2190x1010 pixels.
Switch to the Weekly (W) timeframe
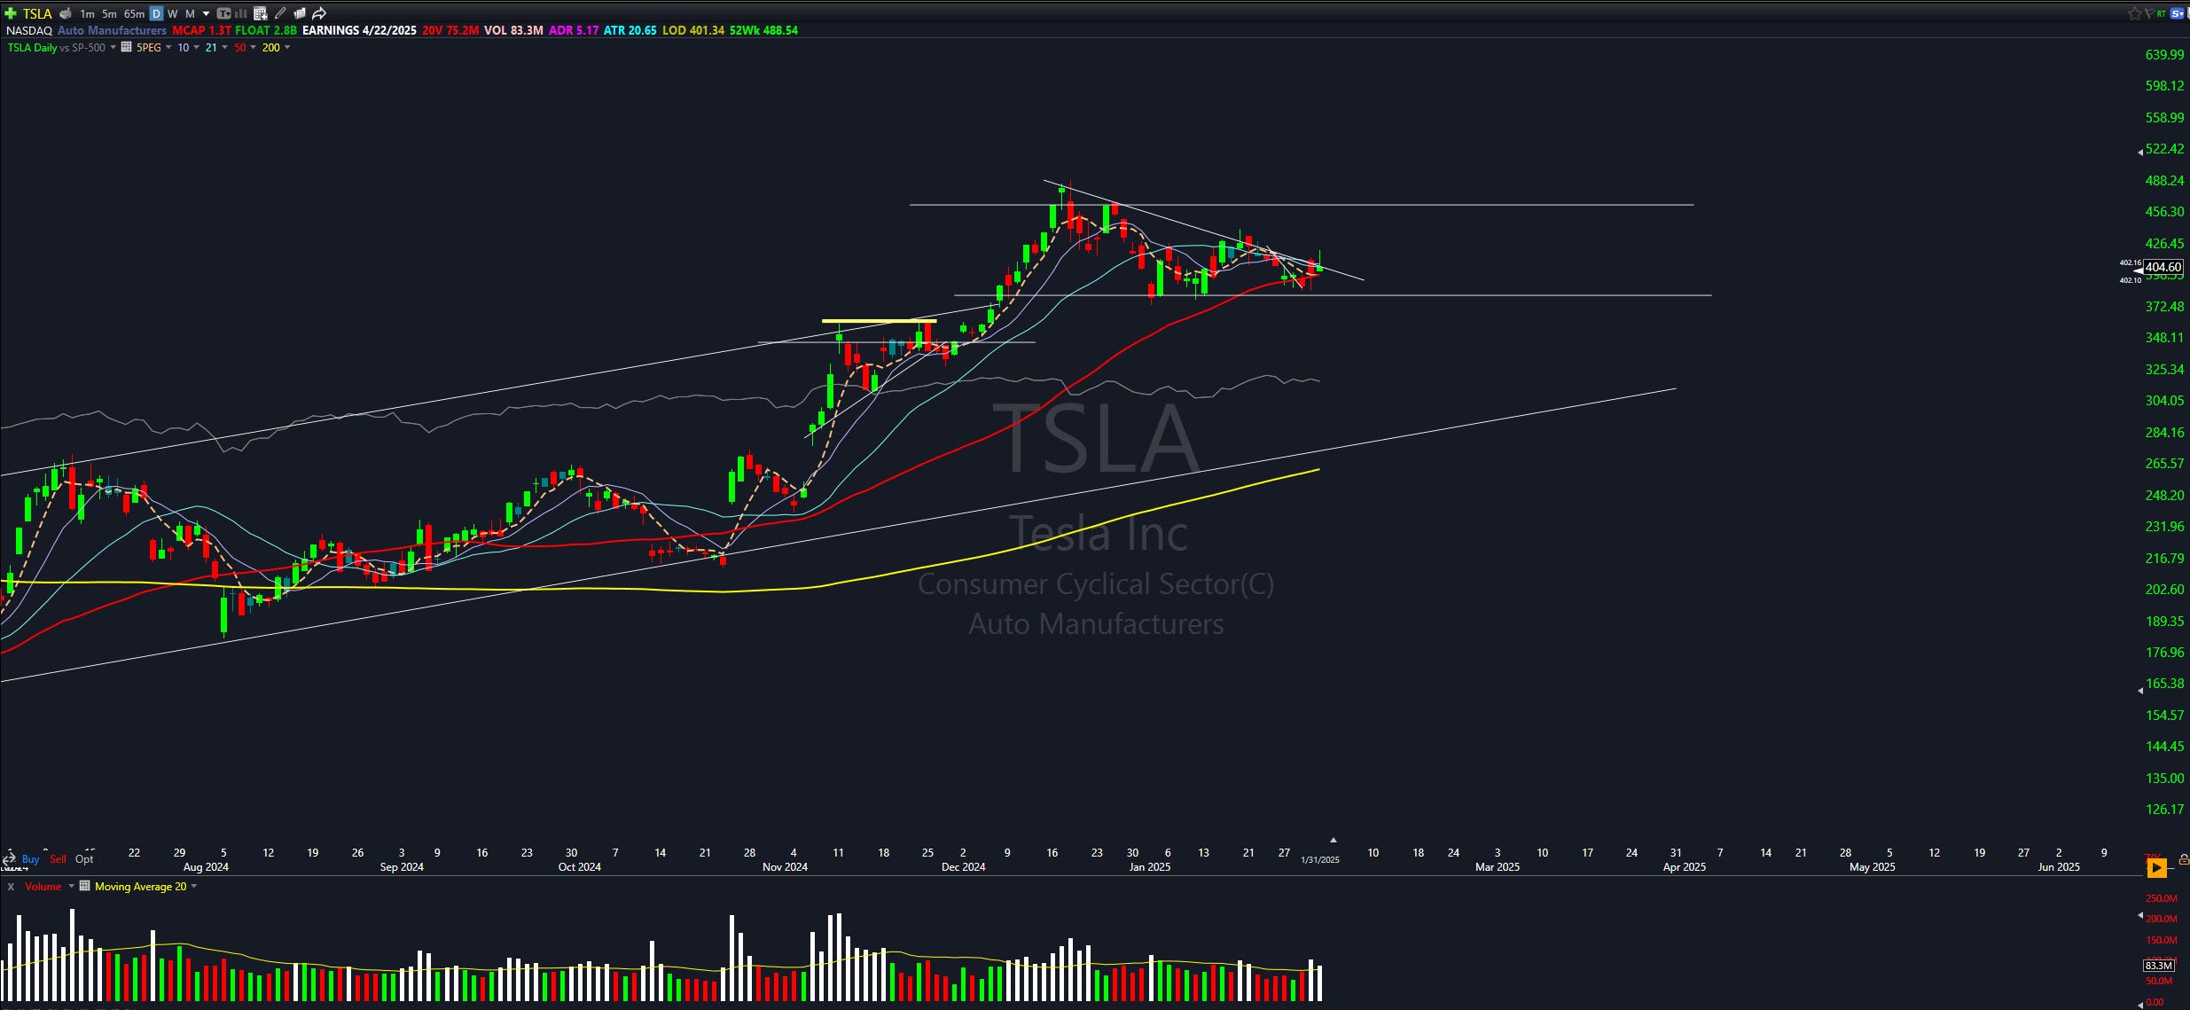[x=173, y=13]
